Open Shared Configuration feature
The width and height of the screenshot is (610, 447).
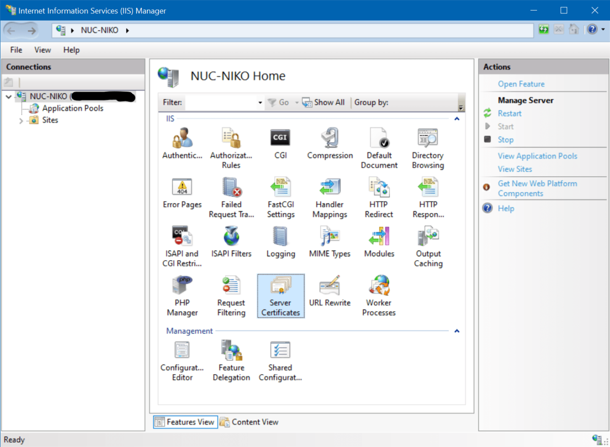pyautogui.click(x=280, y=361)
